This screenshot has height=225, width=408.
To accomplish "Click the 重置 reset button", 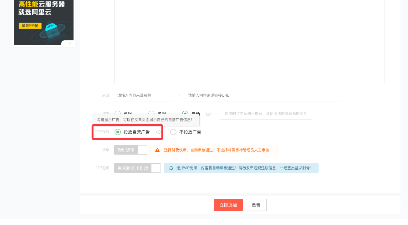I will pos(256,205).
